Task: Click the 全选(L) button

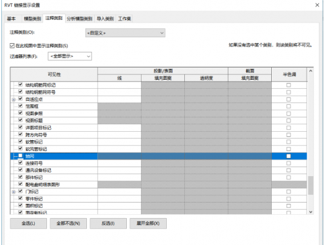Action: [x=28, y=223]
